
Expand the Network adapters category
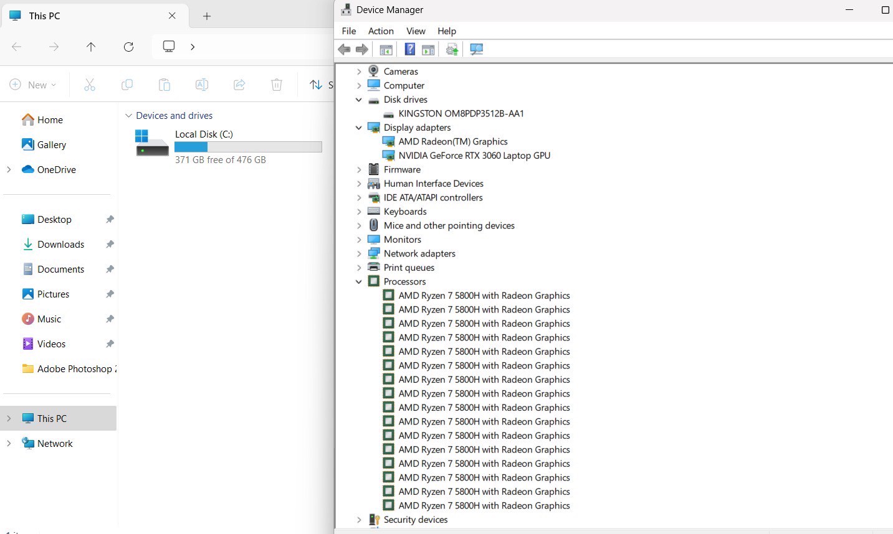pos(359,254)
